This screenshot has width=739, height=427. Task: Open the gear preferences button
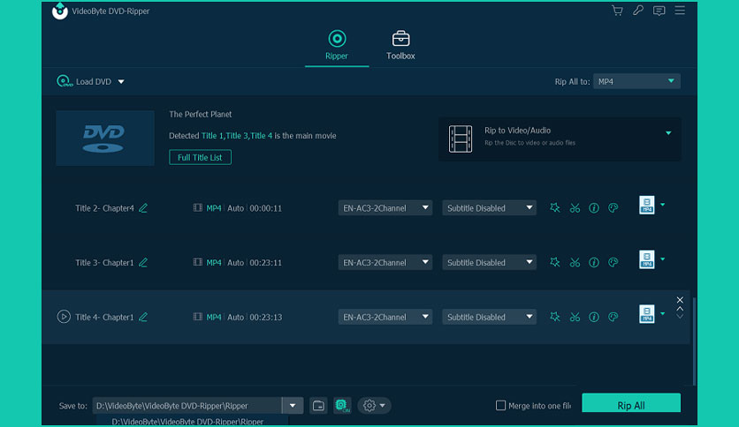pyautogui.click(x=374, y=405)
